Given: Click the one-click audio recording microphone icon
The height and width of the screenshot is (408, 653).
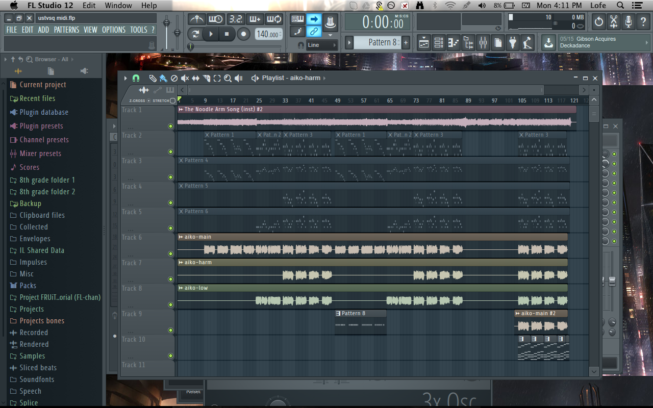Looking at the screenshot, I should point(629,22).
